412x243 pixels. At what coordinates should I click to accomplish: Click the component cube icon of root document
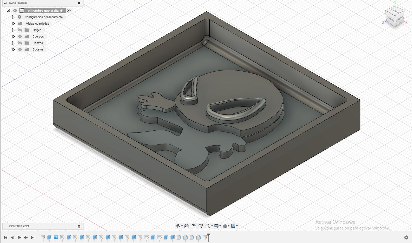(22, 11)
